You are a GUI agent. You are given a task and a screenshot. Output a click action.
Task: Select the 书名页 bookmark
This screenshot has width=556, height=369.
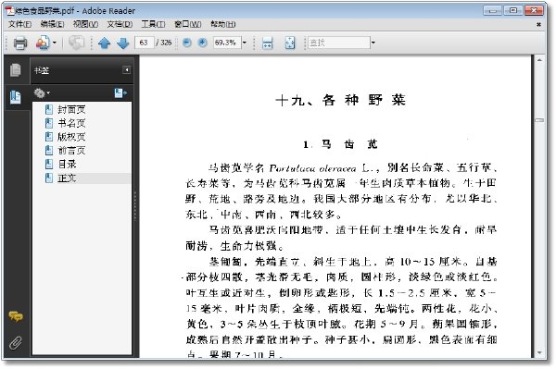pos(71,123)
